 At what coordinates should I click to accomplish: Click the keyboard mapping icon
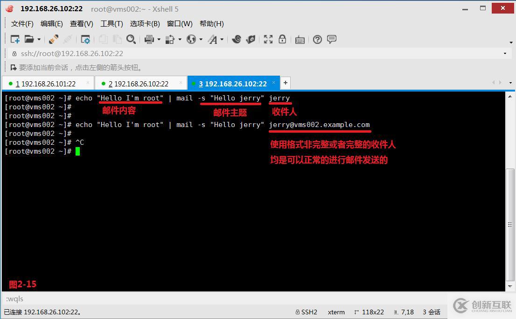300,40
